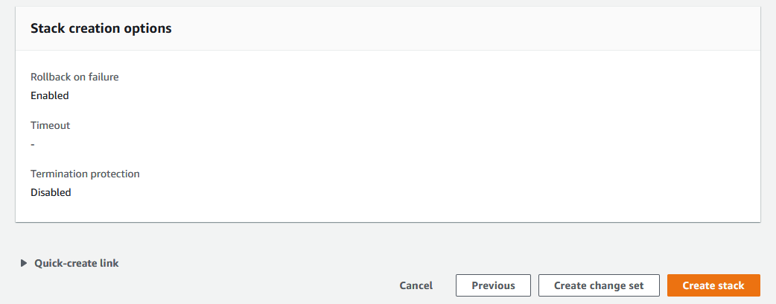
Task: Click the Quick-create link label text
Action: click(x=76, y=263)
